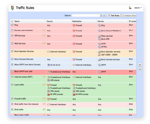This screenshot has height=124, width=150.
Task: Click the comment icon on Firewall traffic row
Action: [x=44, y=99]
